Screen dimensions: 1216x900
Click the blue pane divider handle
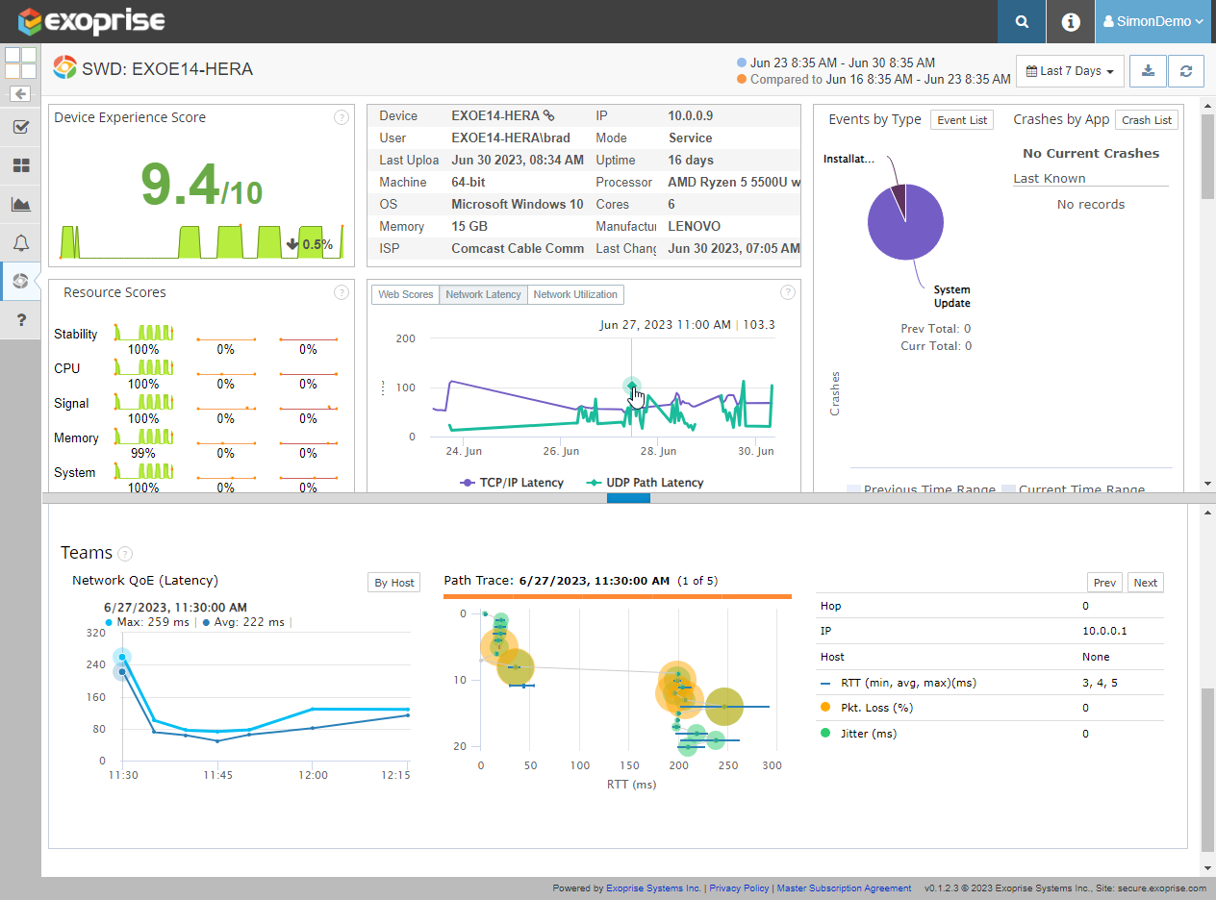click(x=628, y=498)
